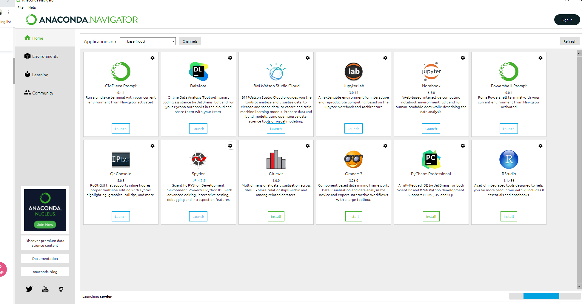Open settings gear on CMD.exe Prompt card
582x304 pixels.
pyautogui.click(x=153, y=58)
